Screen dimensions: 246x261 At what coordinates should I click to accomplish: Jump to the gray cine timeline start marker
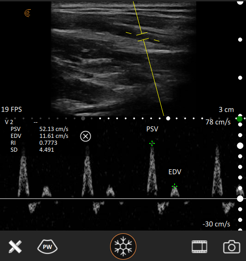(83, 119)
